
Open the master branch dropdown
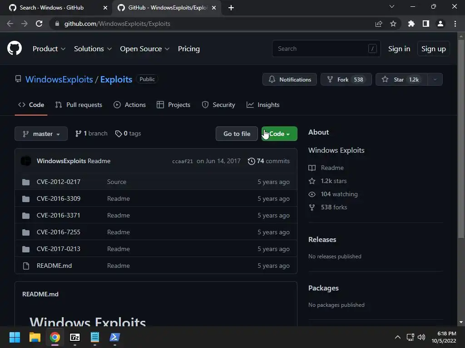pos(41,134)
